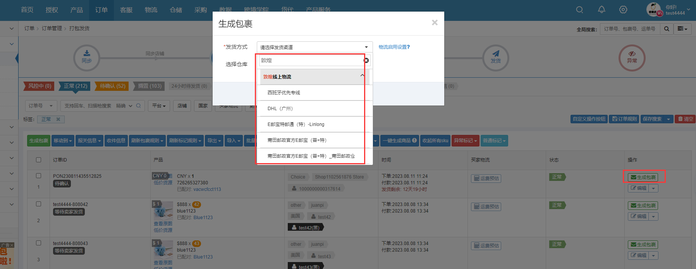Click the product thumbnail for test4444-808042

[163, 211]
